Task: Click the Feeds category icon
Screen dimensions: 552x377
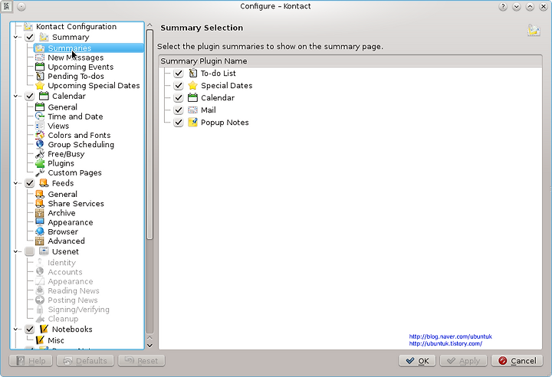Action: [x=44, y=183]
